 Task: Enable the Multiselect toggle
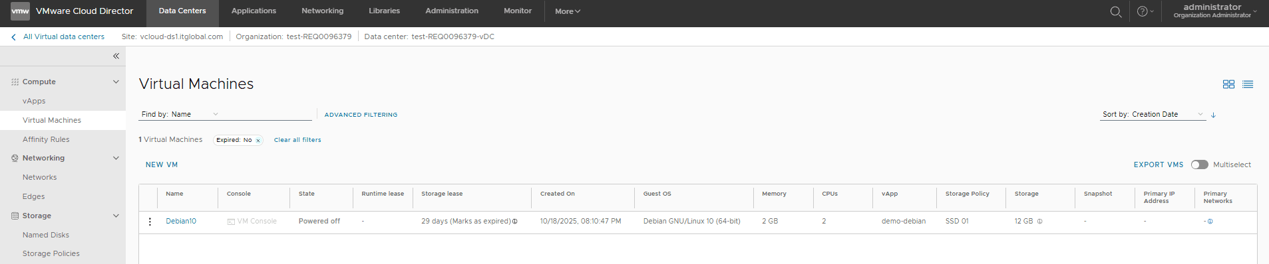(1200, 165)
